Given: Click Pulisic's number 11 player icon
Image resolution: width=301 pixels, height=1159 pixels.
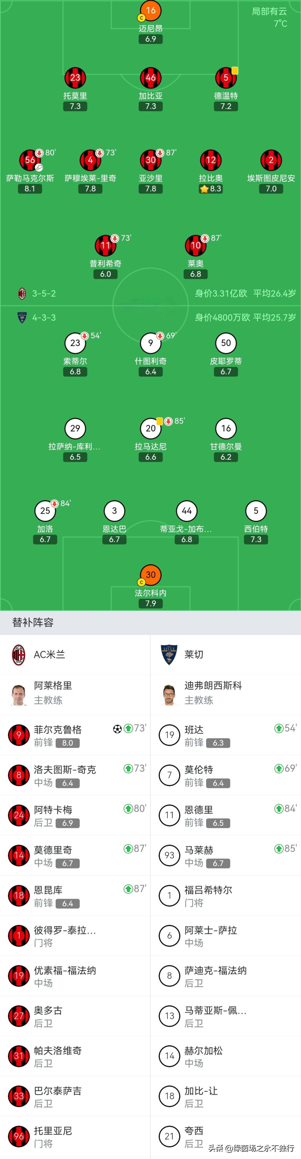Looking at the screenshot, I should pos(105,245).
